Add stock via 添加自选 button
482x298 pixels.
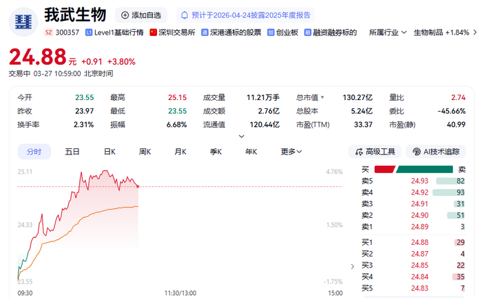click(141, 15)
